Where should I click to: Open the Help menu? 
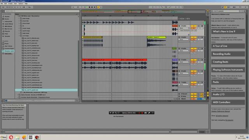pos(26,3)
